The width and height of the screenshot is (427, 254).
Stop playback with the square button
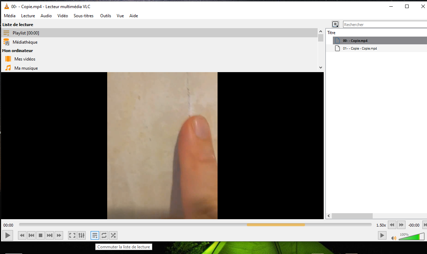pyautogui.click(x=41, y=235)
